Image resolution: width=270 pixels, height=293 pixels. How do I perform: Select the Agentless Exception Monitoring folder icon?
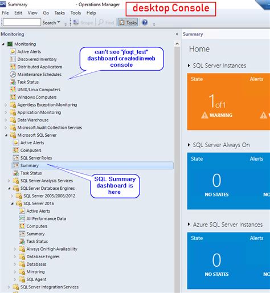13,105
